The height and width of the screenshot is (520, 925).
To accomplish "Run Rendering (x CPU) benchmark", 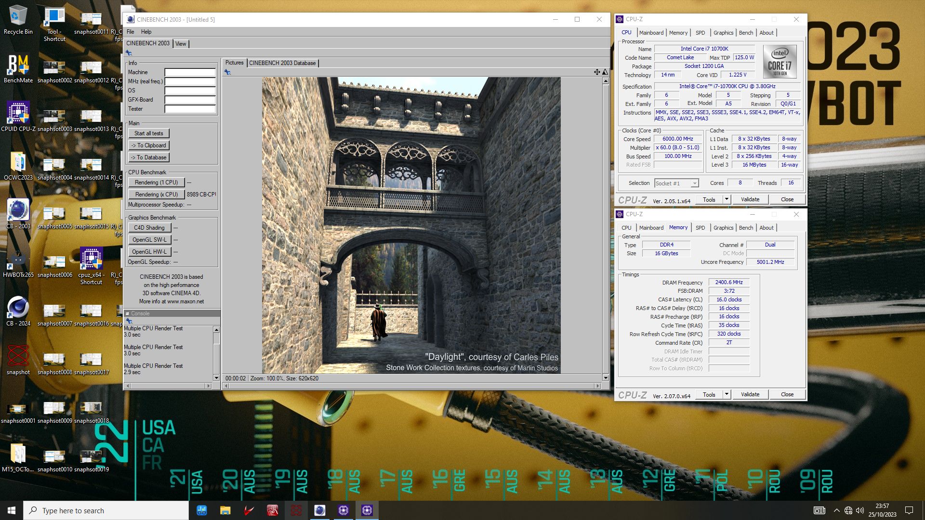I will [x=156, y=195].
